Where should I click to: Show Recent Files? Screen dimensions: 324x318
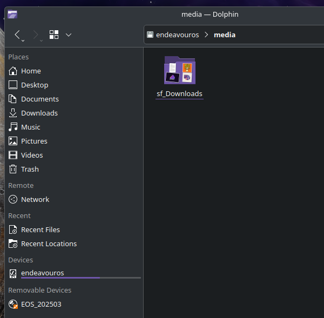40,229
